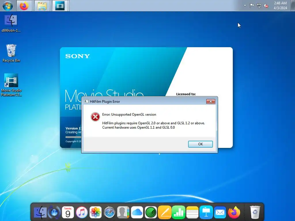Open the Notes icon in dock
Image resolution: width=295 pixels, height=221 pixels.
click(192, 213)
